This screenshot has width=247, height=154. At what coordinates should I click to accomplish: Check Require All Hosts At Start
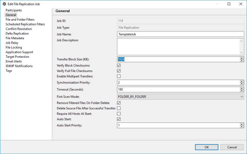coord(119,114)
